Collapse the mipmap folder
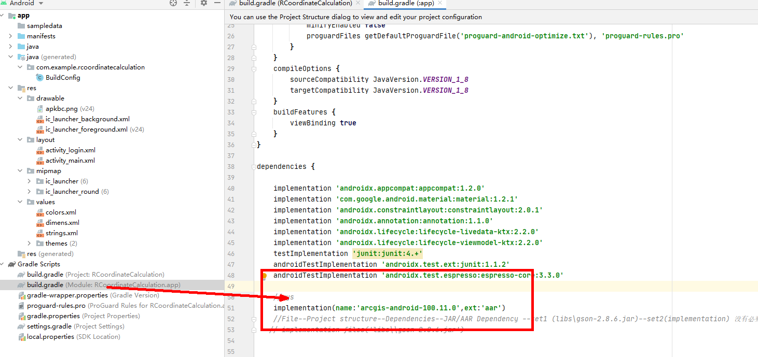Screen dimensions: 758x357 20,171
